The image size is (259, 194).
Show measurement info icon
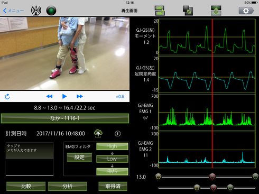[118, 134]
